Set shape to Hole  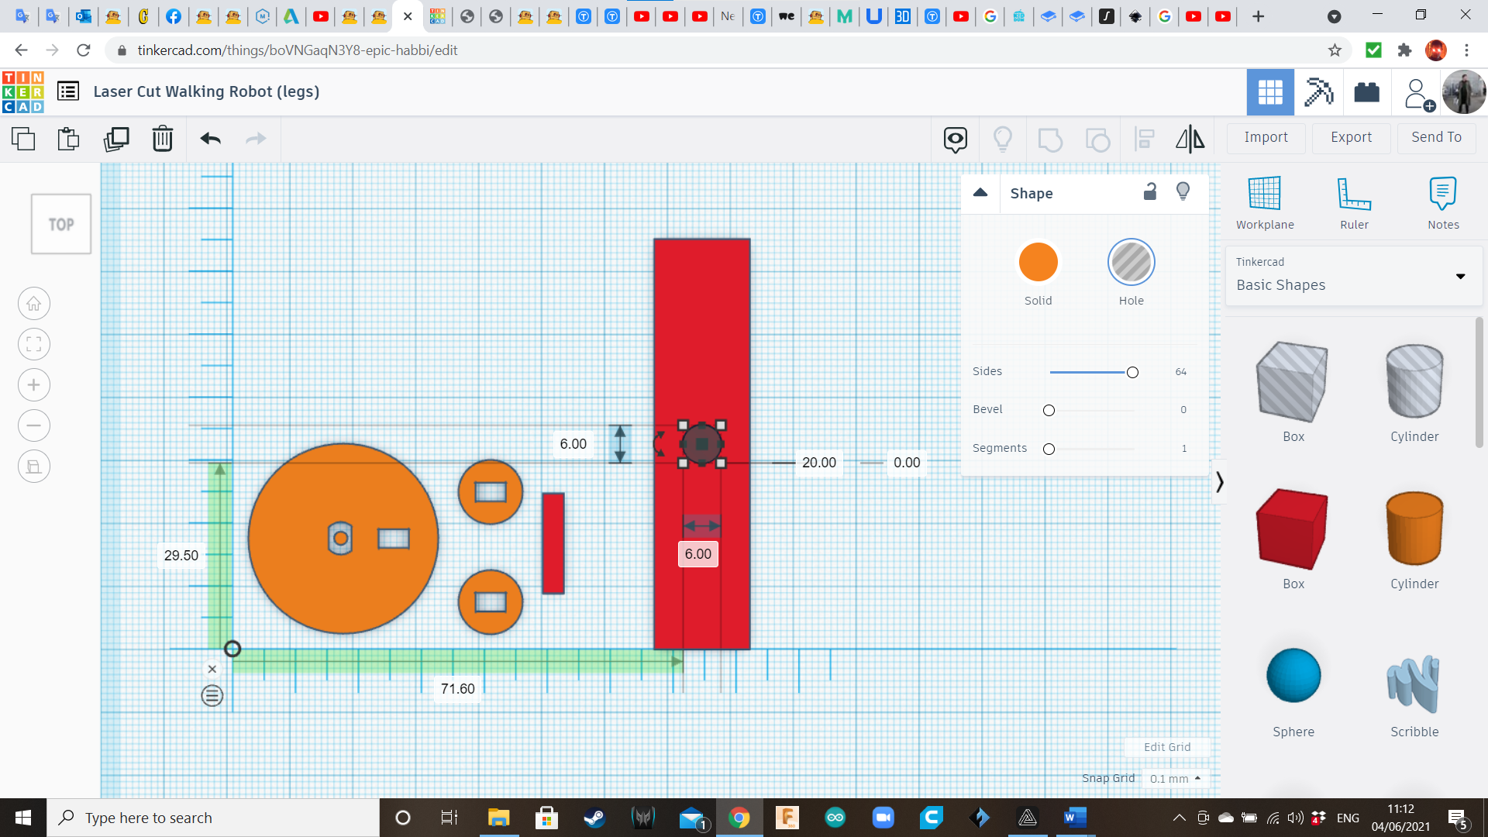coord(1131,263)
